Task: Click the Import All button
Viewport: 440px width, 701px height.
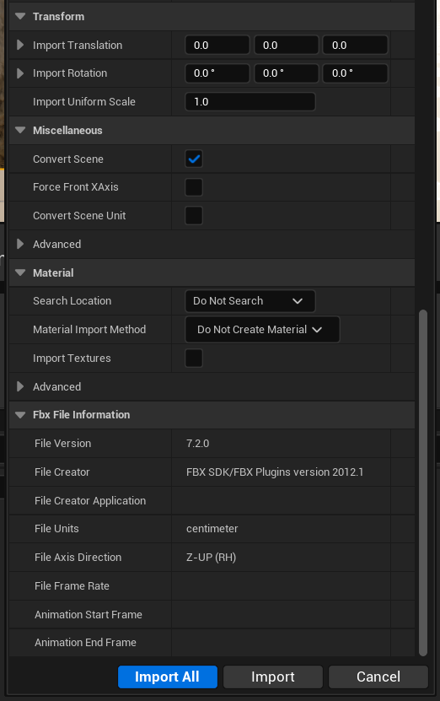Action: (x=168, y=677)
